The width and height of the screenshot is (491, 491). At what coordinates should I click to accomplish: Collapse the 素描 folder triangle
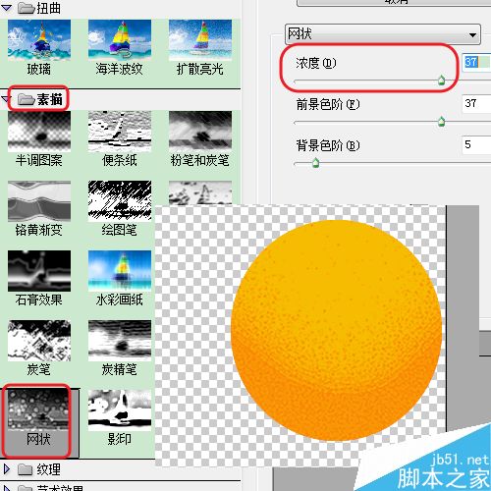click(x=6, y=98)
